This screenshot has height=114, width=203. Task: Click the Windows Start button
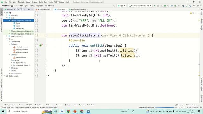pos(3,111)
